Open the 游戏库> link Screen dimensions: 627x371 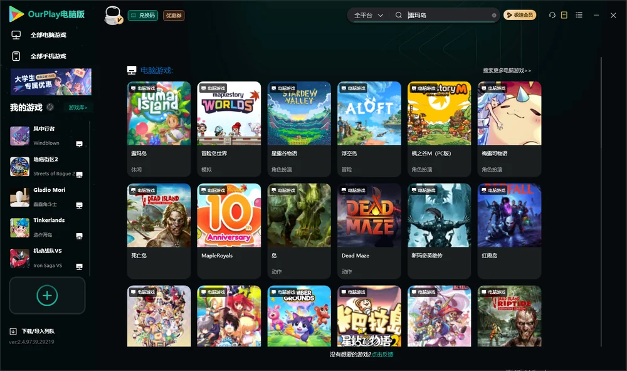(78, 108)
